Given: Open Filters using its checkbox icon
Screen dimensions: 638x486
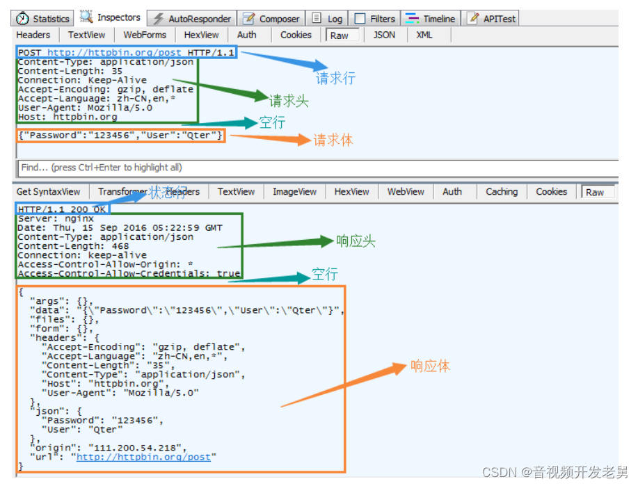Looking at the screenshot, I should coord(360,18).
